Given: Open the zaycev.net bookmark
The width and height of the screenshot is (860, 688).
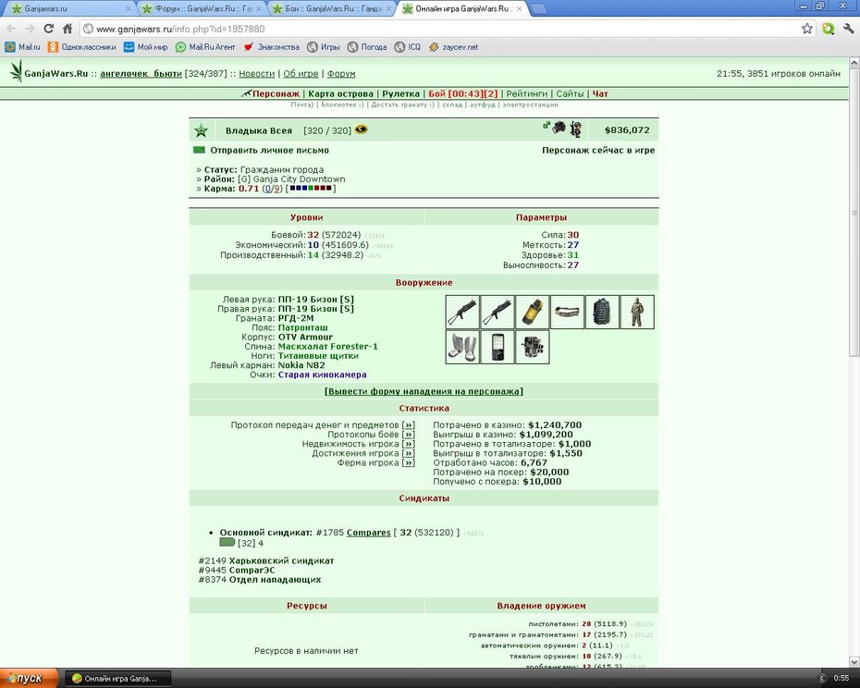Looking at the screenshot, I should tap(454, 47).
